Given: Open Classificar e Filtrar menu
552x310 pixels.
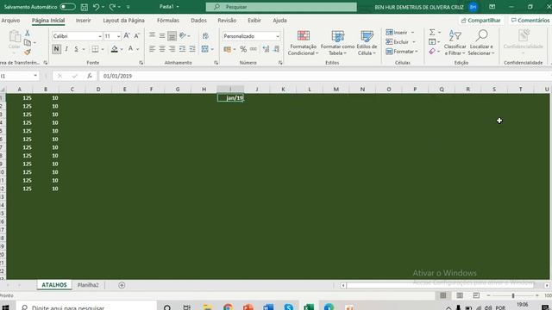Looking at the screenshot, I should (455, 43).
